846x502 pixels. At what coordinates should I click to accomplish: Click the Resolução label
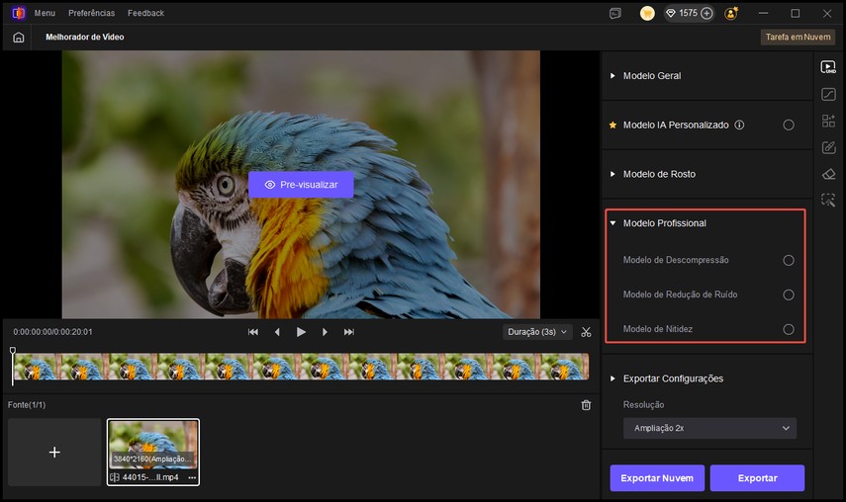pos(644,405)
